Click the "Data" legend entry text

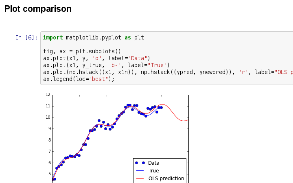point(154,163)
